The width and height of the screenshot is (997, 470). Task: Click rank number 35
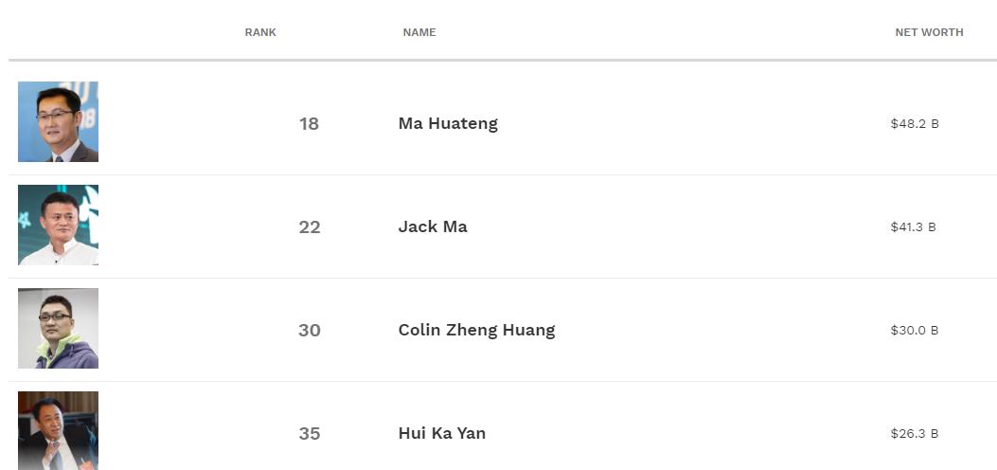pyautogui.click(x=309, y=433)
